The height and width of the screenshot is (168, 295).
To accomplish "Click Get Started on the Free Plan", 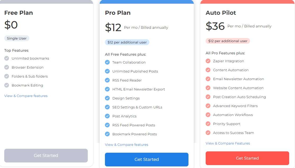I will pos(46,156).
